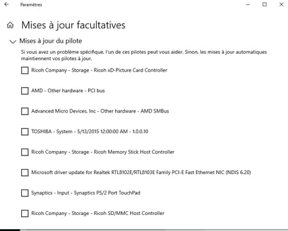Click the Mises à jour facultatives page title
This screenshot has width=288, height=231.
[74, 25]
